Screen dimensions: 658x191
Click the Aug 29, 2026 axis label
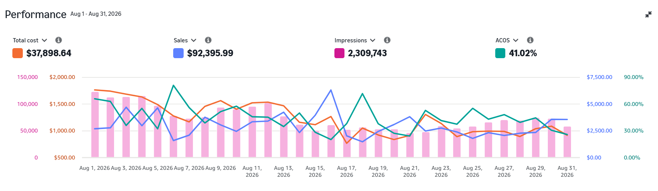[536, 171]
